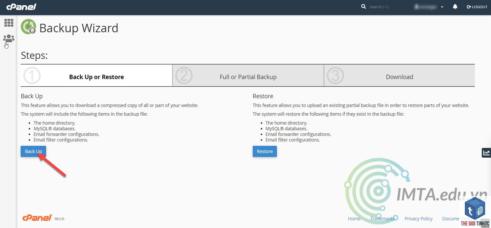
Task: Click the Restore section heading
Action: point(263,96)
